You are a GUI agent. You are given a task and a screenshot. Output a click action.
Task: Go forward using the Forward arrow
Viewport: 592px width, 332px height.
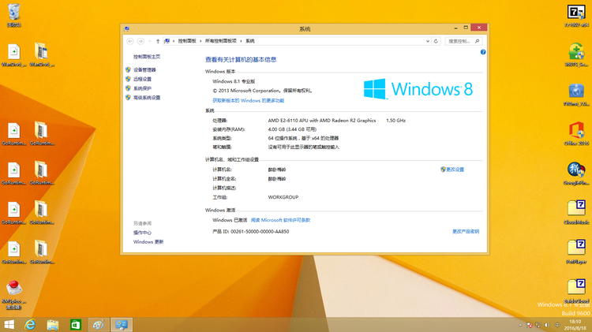tap(141, 41)
